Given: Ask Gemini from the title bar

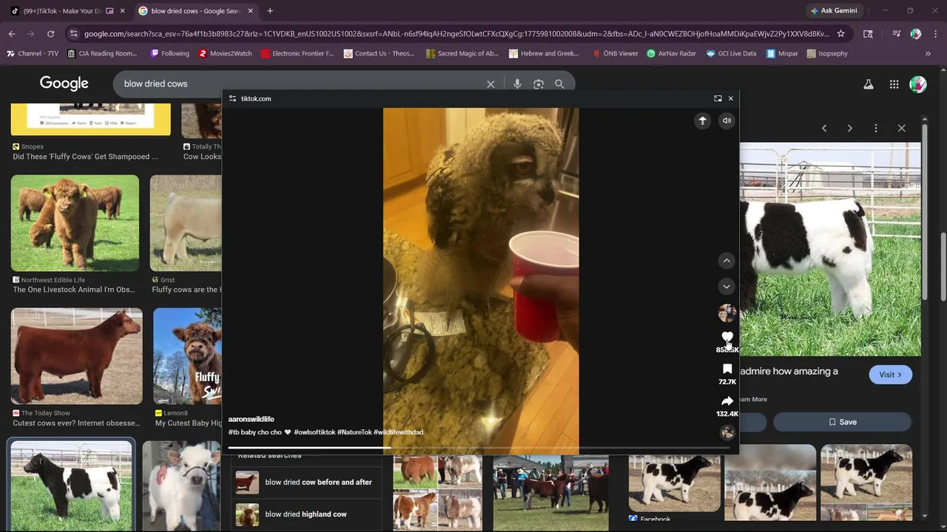Looking at the screenshot, I should coord(833,11).
